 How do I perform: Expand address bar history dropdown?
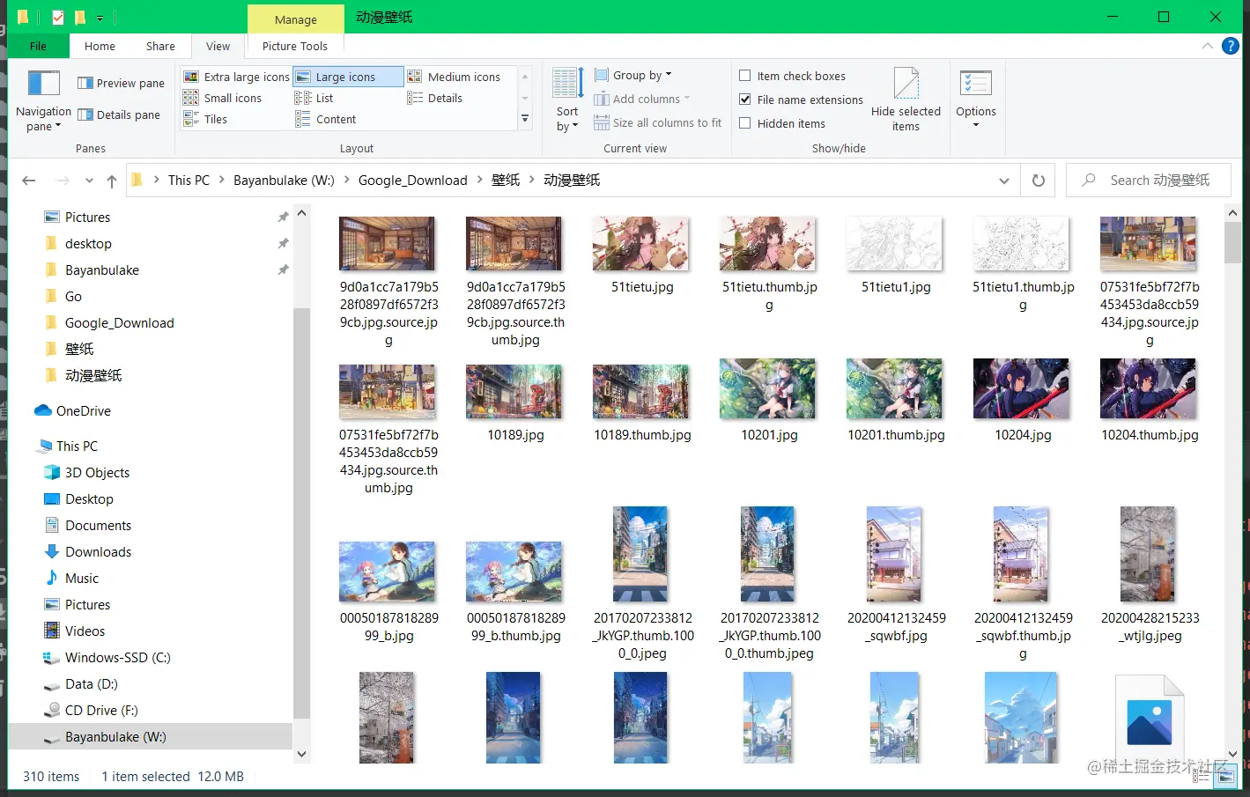coord(1004,181)
